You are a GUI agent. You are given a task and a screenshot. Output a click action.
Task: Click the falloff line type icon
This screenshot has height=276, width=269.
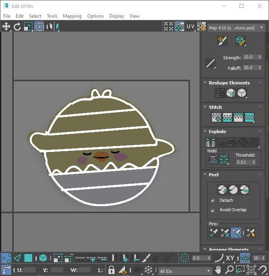210,63
